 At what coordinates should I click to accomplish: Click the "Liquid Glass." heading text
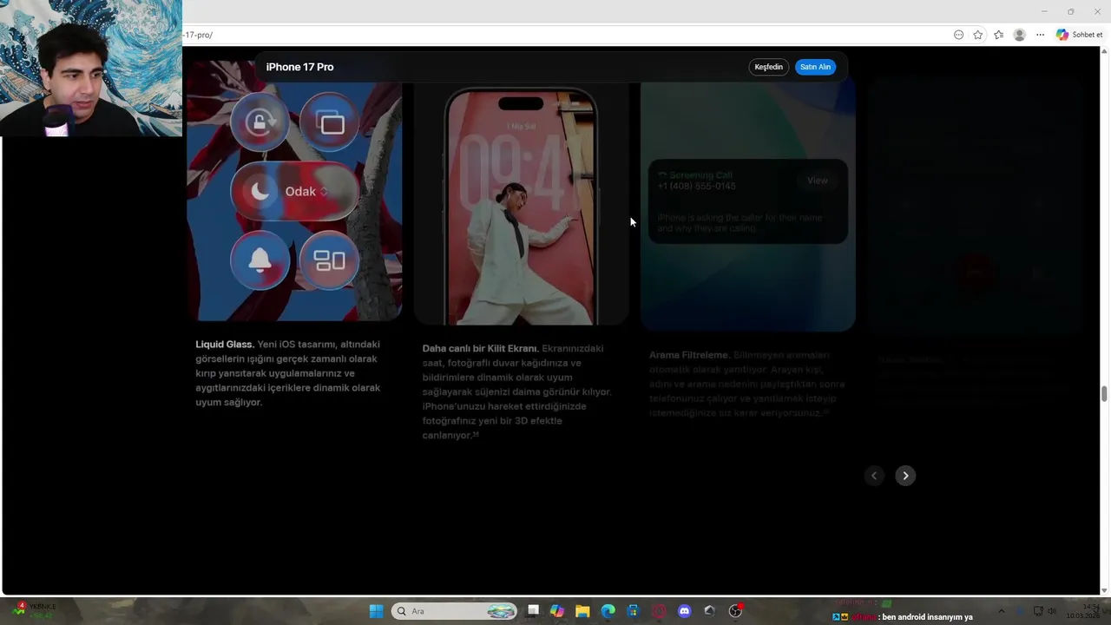225,345
